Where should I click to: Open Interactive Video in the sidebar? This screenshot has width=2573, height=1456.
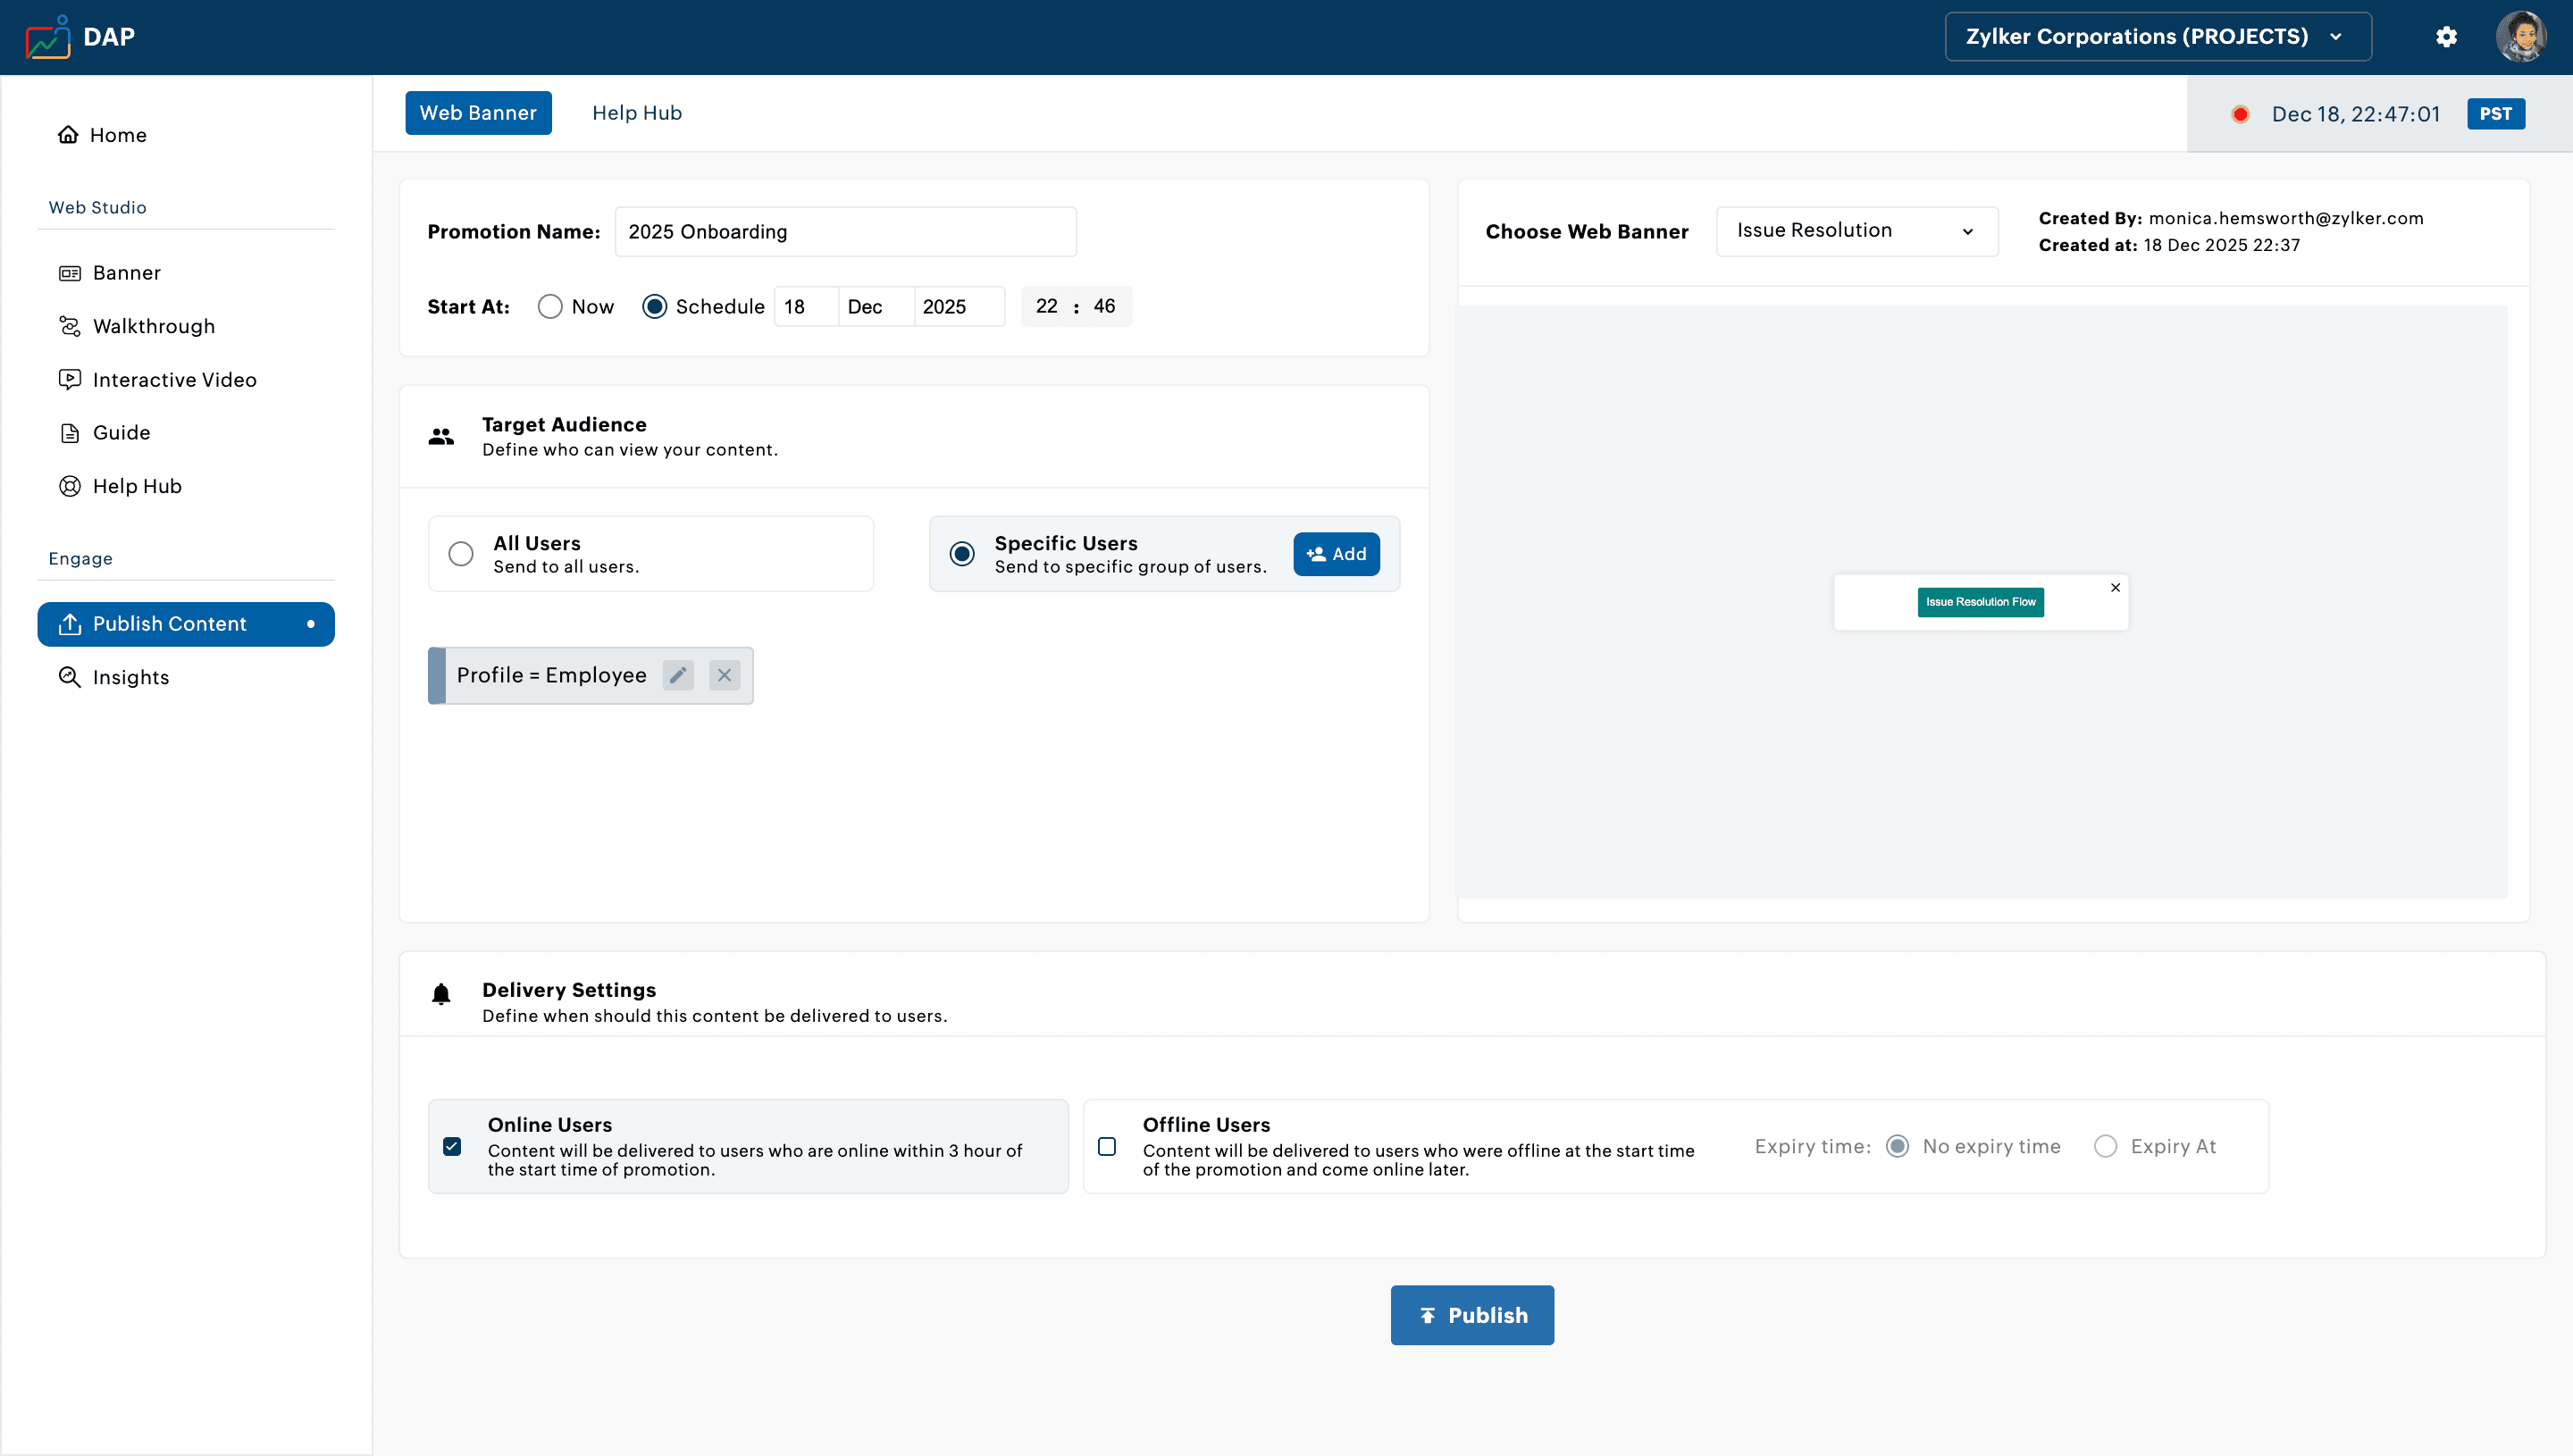(174, 379)
